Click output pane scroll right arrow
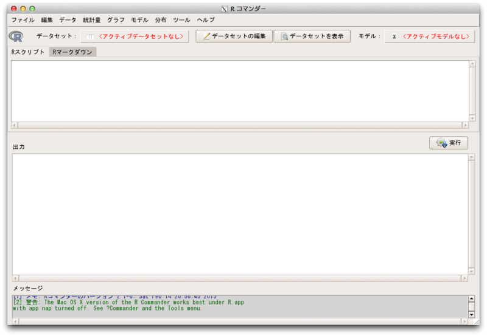 [x=464, y=278]
